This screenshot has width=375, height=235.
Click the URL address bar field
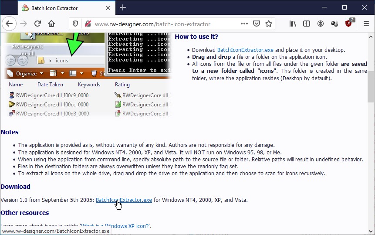(x=166, y=24)
